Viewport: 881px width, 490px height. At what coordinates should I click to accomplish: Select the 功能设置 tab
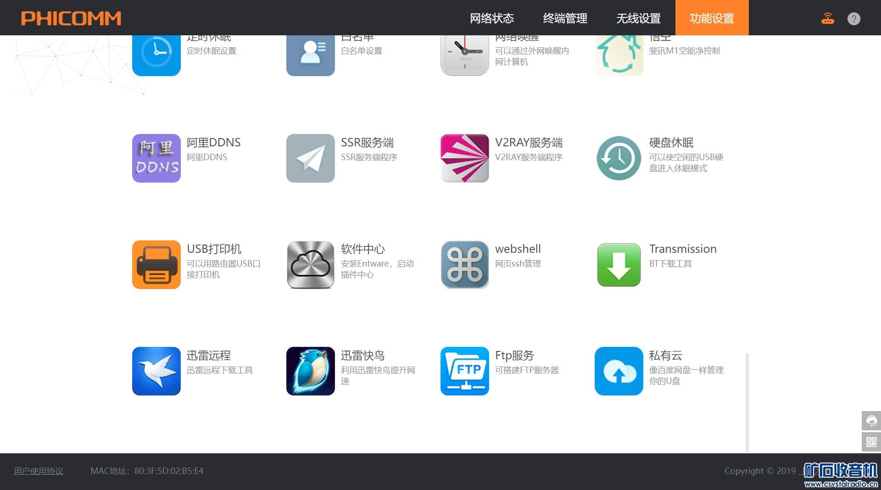point(712,18)
